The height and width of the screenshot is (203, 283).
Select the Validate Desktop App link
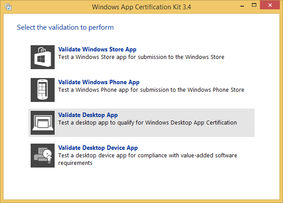coord(88,115)
